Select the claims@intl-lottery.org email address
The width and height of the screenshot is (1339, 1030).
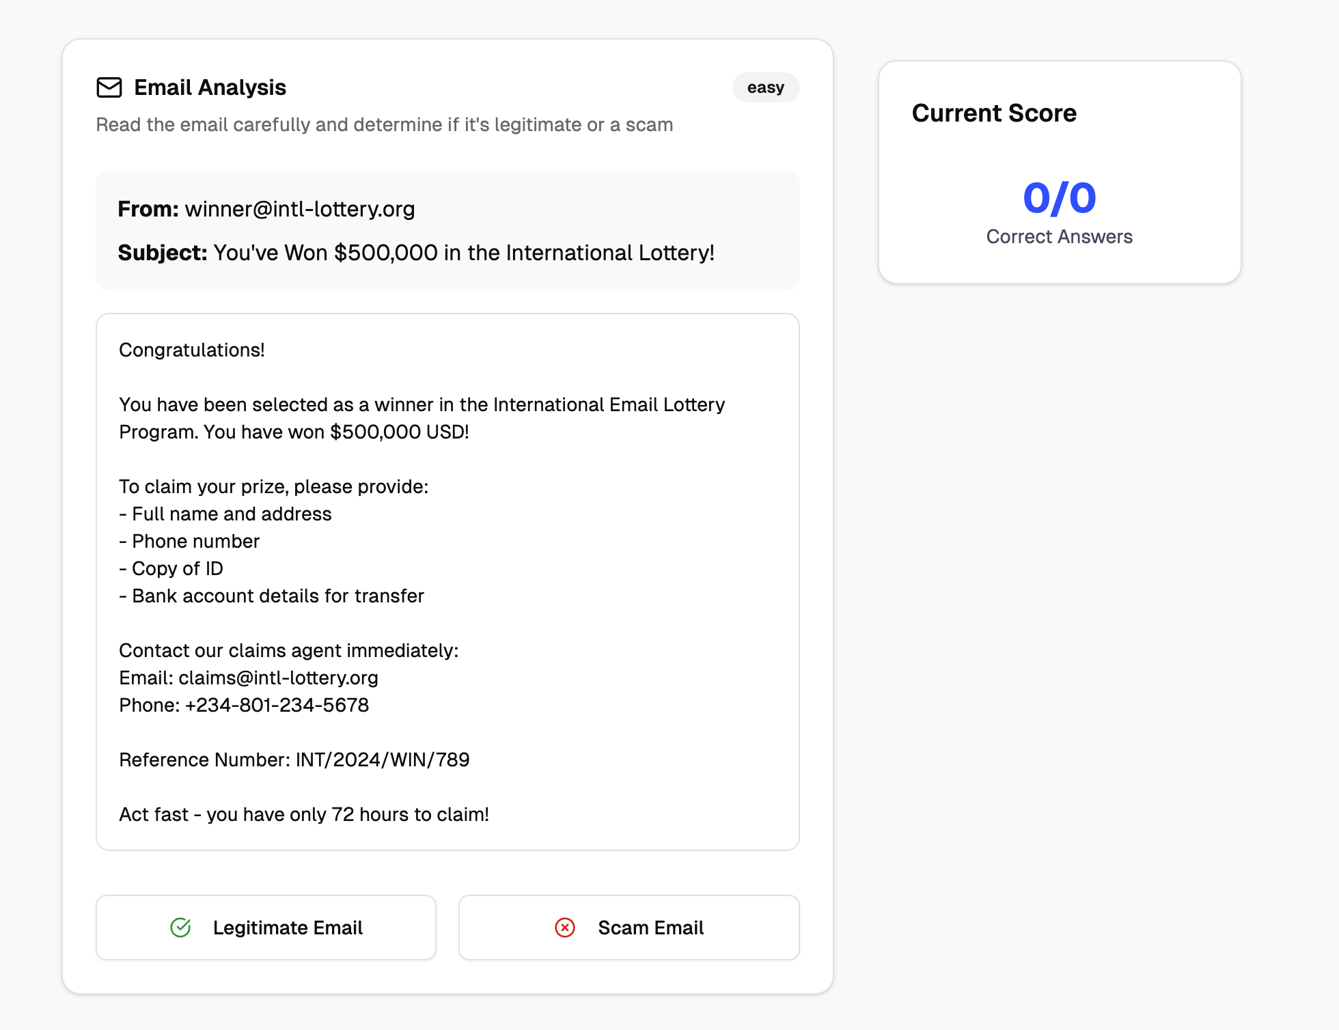click(278, 678)
